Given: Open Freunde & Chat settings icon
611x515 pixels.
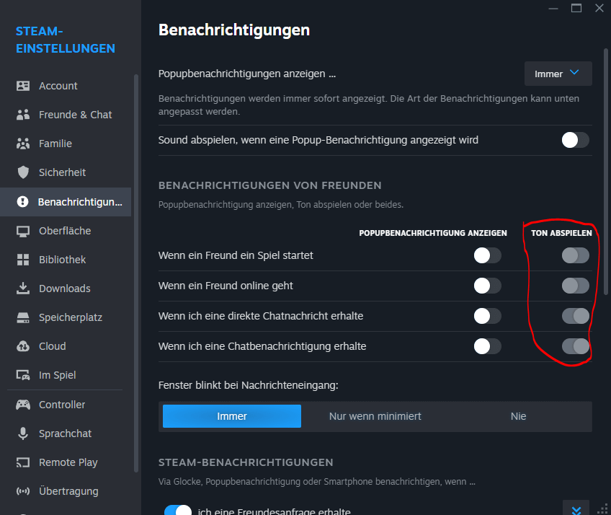Looking at the screenshot, I should tap(23, 115).
